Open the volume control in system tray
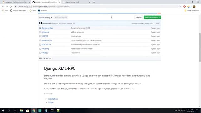Viewport: 201px width, 113px height. 185,110
